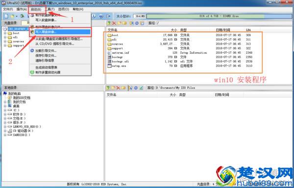Sort image list by 日期/时间 column header
The width and height of the screenshot is (294, 188).
tap(223, 30)
